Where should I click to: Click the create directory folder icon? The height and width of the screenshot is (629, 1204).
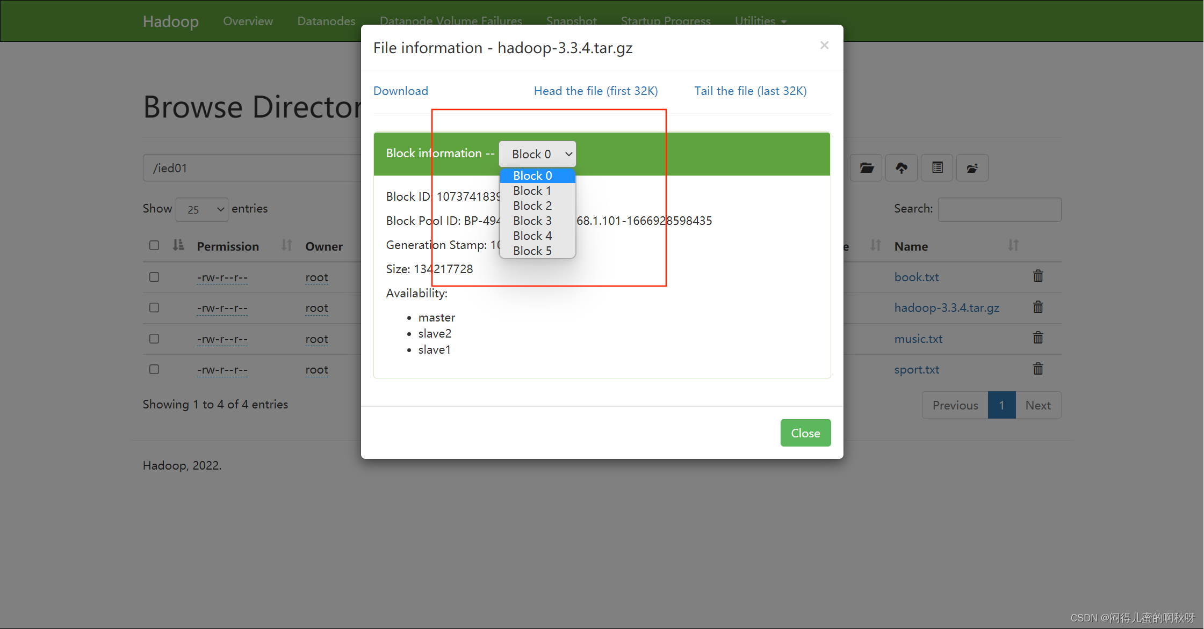pos(866,168)
